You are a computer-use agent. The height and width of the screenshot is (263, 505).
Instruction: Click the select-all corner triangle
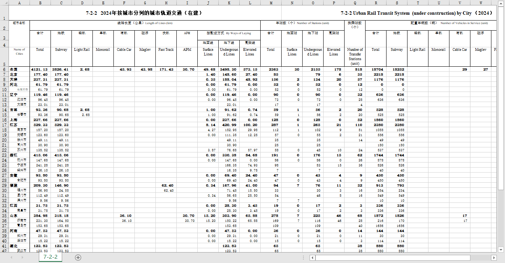coord(4,3)
